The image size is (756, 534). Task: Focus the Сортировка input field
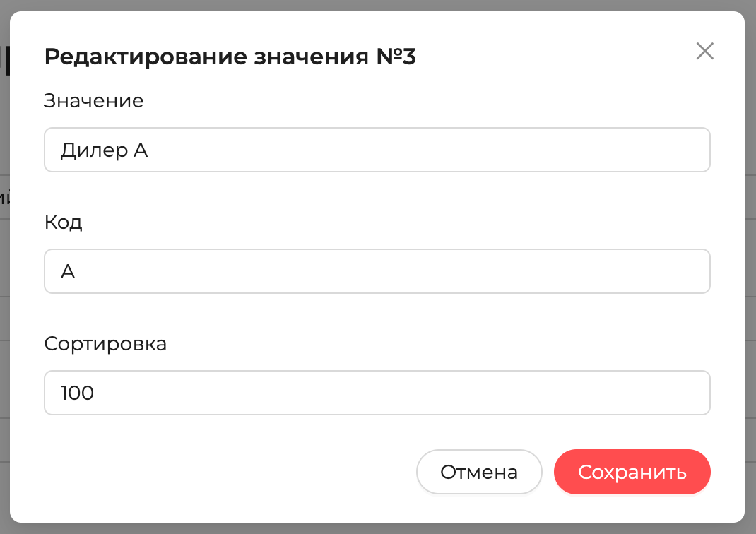[x=377, y=393]
